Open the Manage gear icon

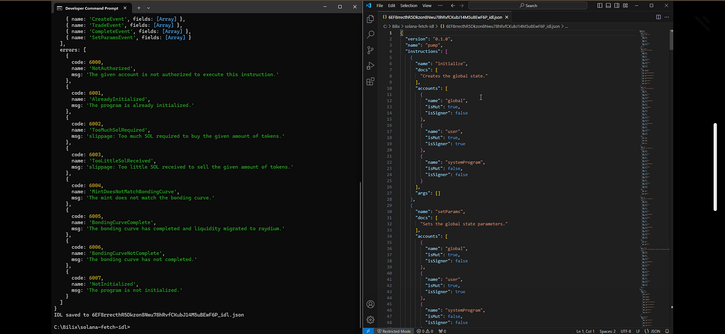[370, 320]
